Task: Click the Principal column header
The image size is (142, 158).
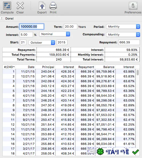Action: click(45, 67)
